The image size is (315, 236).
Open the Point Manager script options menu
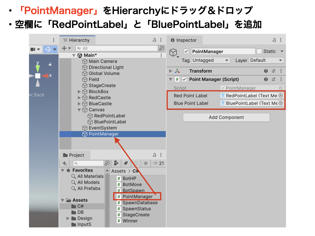click(x=281, y=79)
